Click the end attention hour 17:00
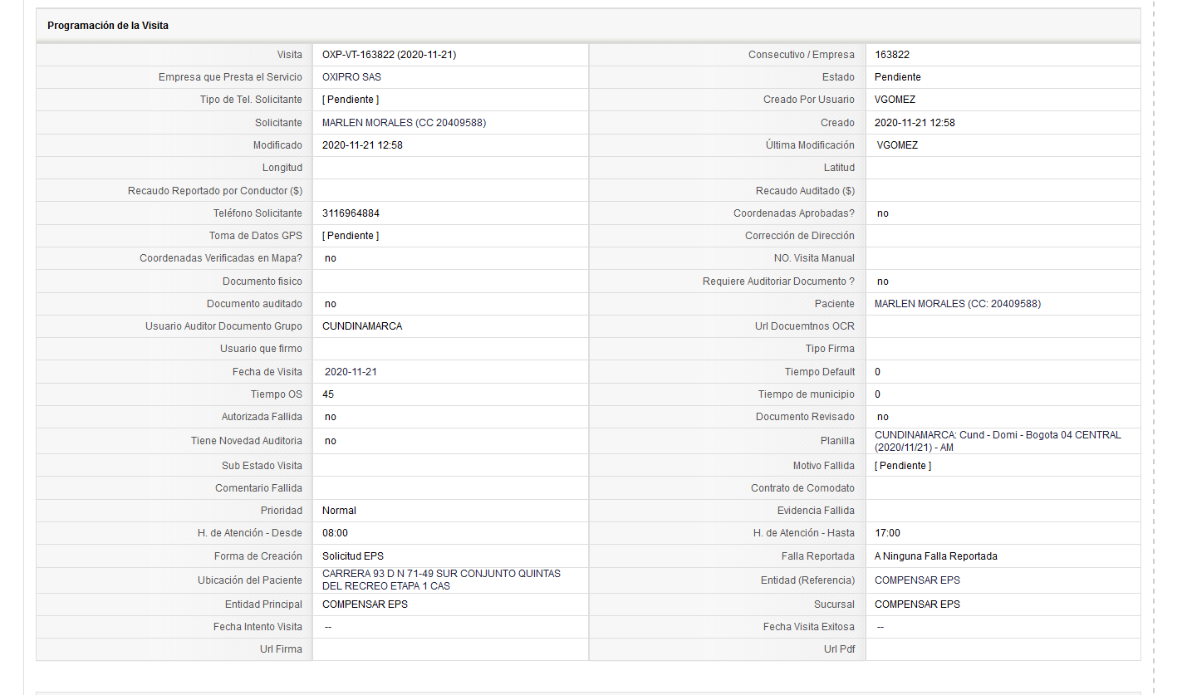This screenshot has width=1187, height=695. 887,533
